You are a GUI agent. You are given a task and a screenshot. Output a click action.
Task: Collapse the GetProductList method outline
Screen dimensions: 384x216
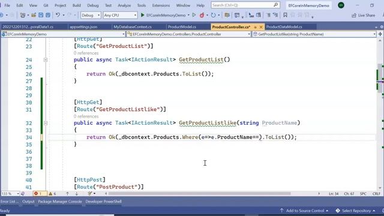point(46,60)
